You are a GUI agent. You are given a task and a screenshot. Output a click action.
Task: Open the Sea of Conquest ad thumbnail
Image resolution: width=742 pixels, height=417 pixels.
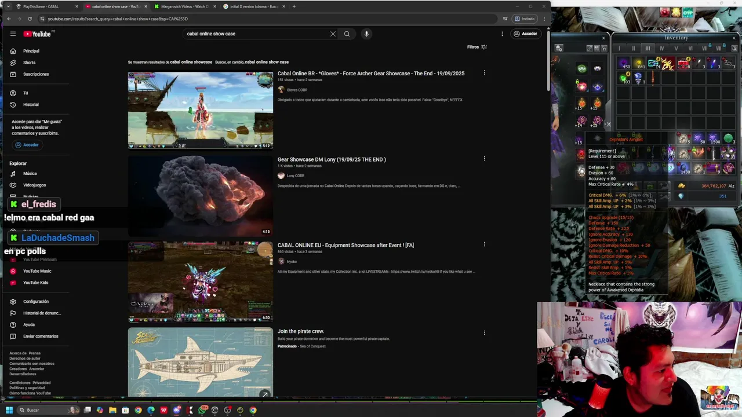[200, 362]
